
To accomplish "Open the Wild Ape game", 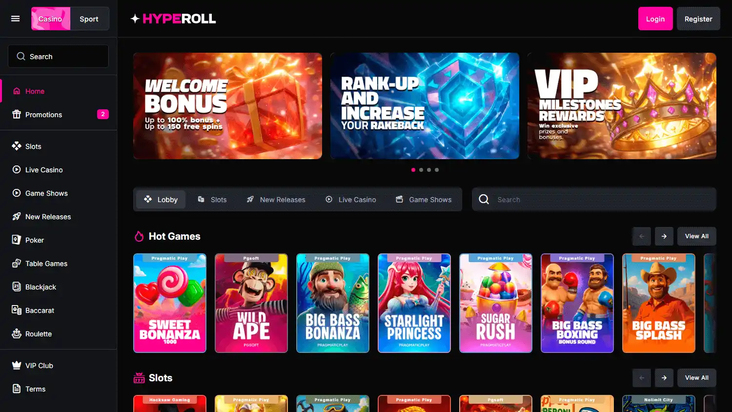I will [251, 303].
